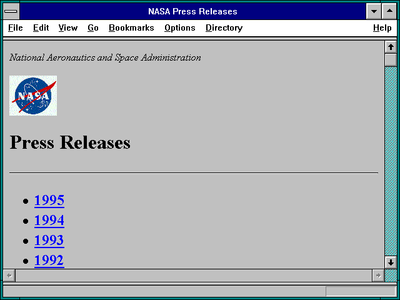Click the National Aeronautics and Space Administration text
Image resolution: width=400 pixels, height=300 pixels.
(x=105, y=57)
